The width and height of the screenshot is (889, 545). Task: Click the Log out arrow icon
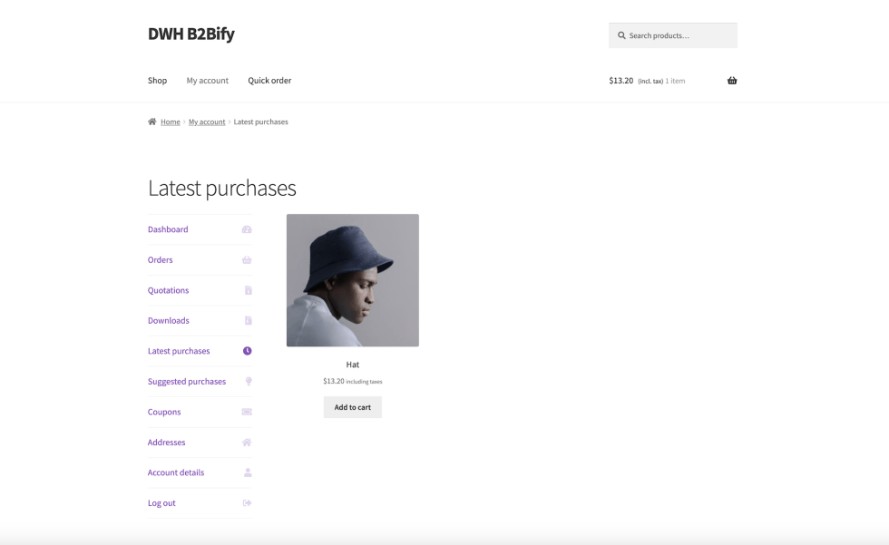tap(247, 503)
